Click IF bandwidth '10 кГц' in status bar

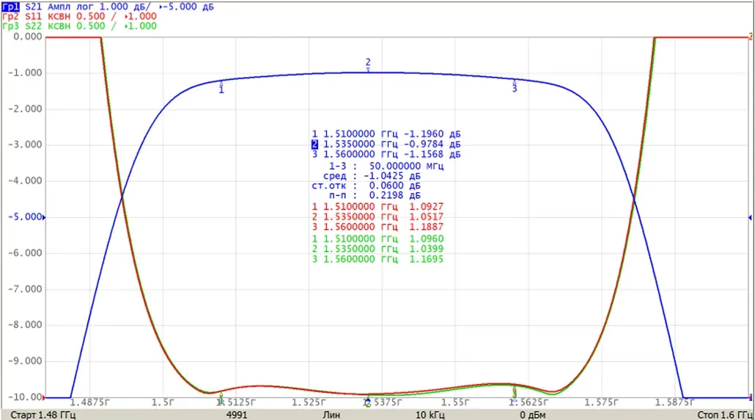pos(430,415)
